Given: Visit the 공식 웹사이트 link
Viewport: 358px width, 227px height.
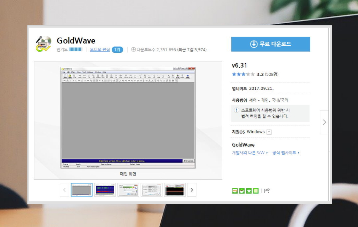Looking at the screenshot, I should (x=286, y=152).
